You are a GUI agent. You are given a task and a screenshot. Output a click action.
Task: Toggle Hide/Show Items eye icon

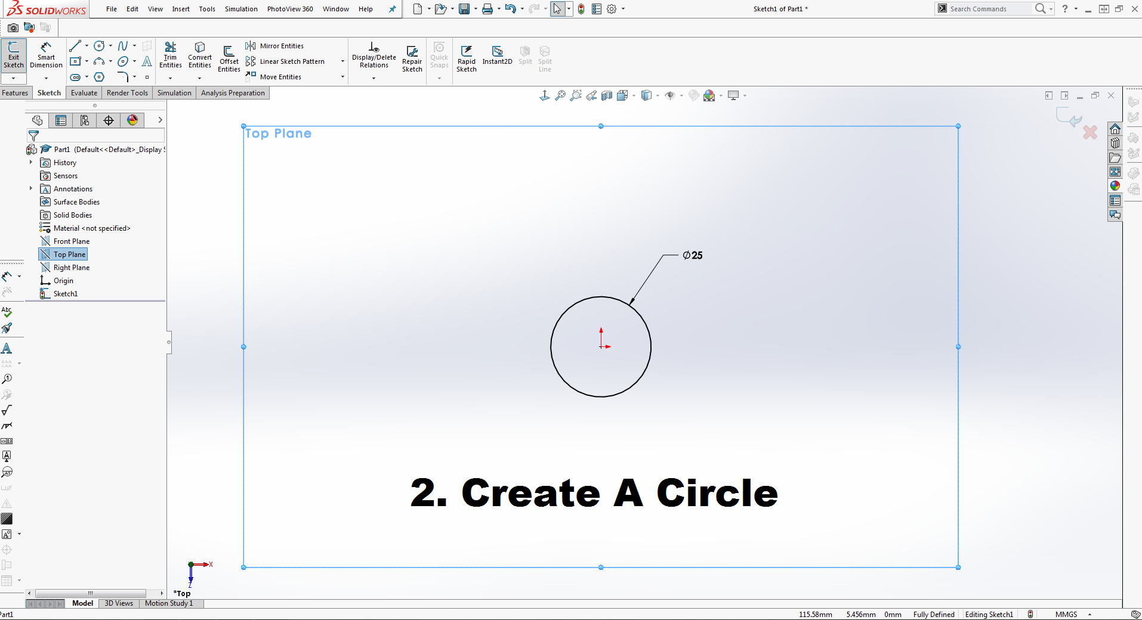click(670, 95)
